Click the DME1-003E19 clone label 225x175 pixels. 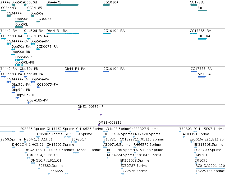coord(110,123)
